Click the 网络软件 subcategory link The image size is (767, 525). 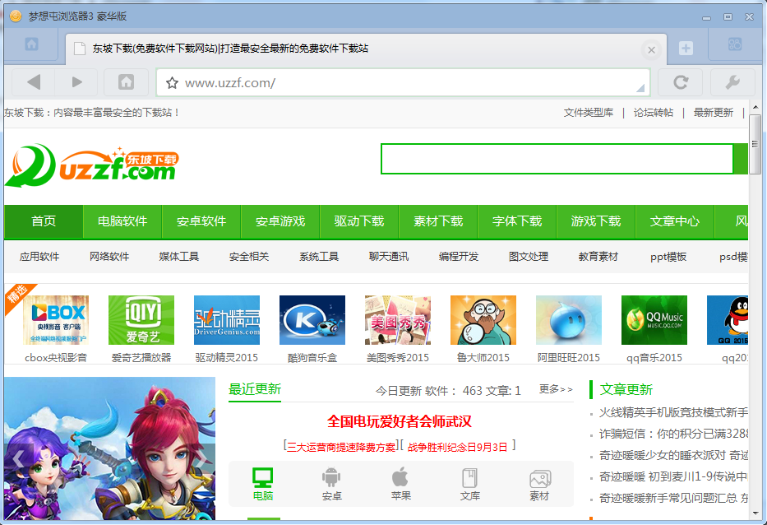point(109,257)
